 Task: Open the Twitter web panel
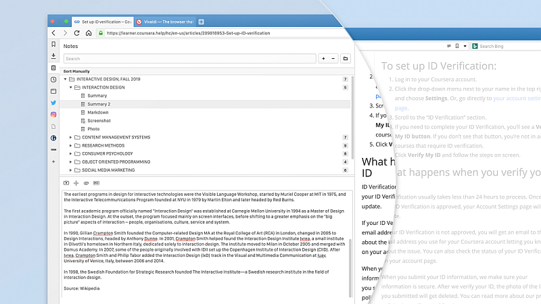[53, 103]
